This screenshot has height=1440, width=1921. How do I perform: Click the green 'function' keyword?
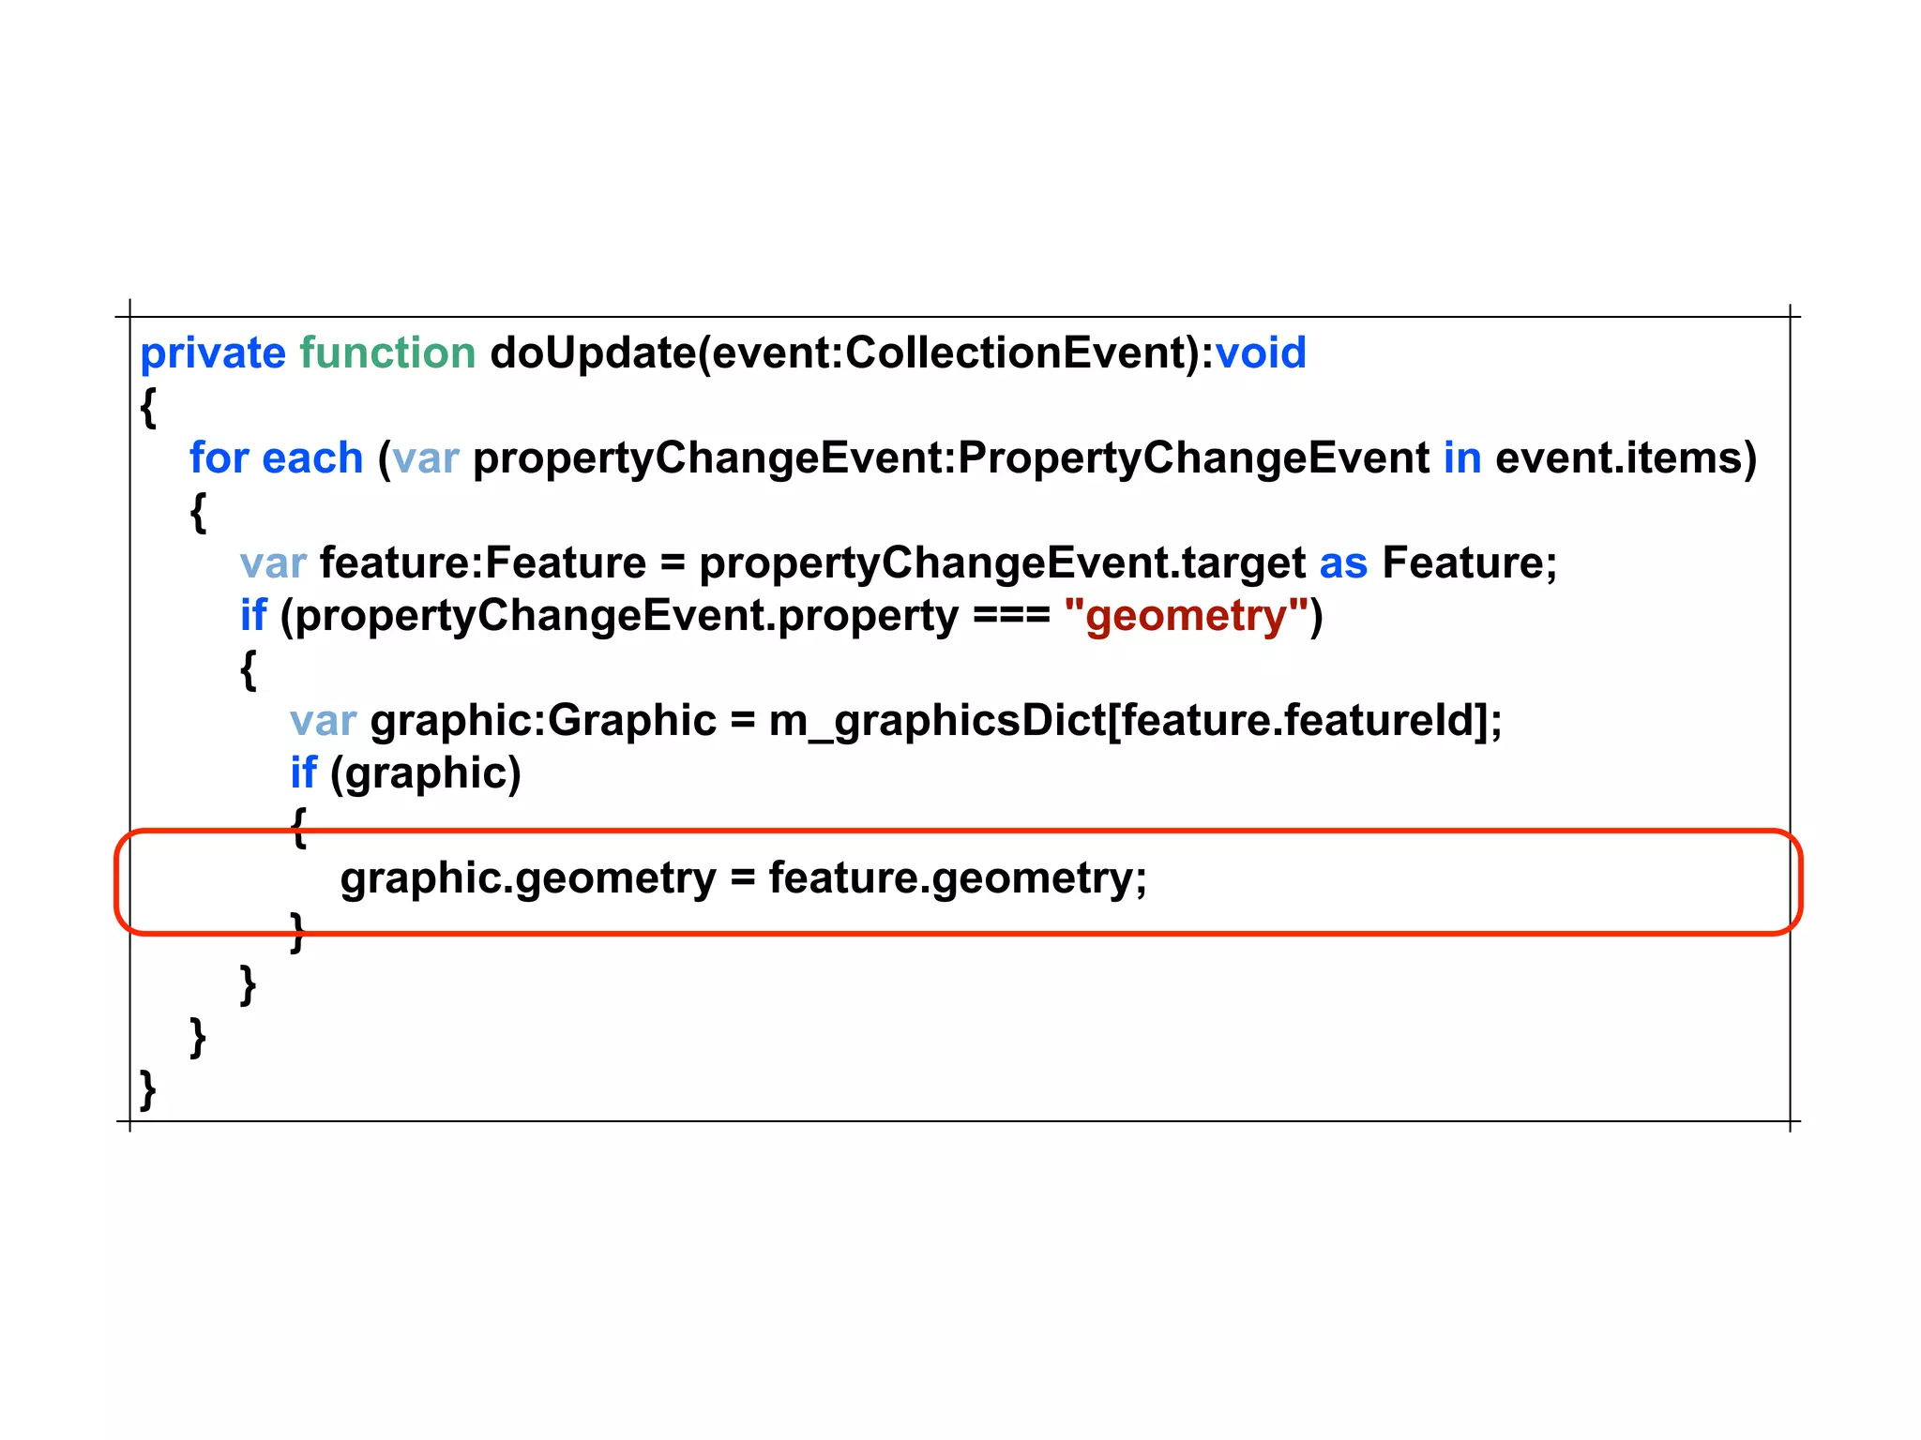click(x=387, y=353)
